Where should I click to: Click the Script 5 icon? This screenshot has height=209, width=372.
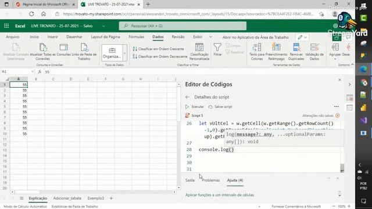coord(187,116)
